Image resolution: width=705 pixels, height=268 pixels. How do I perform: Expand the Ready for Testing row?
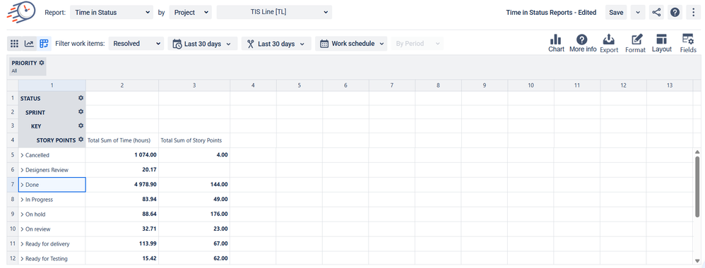click(x=22, y=259)
